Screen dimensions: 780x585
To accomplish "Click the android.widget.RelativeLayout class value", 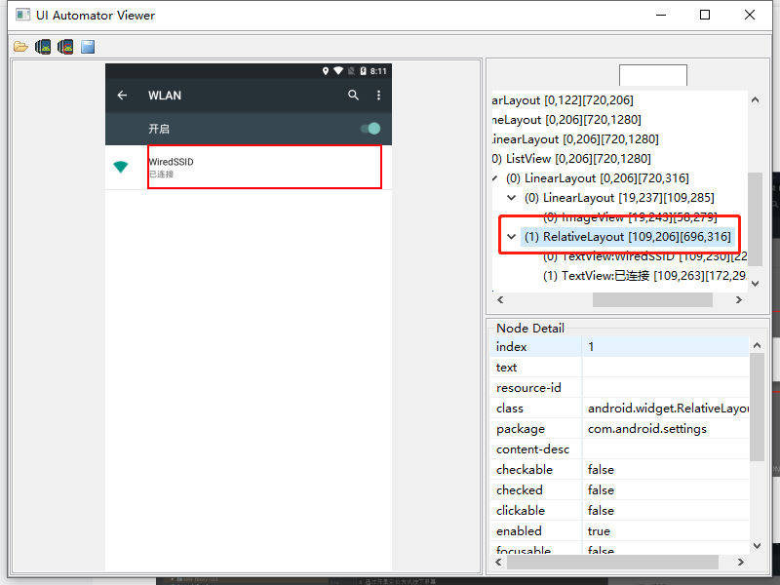I will 668,409.
